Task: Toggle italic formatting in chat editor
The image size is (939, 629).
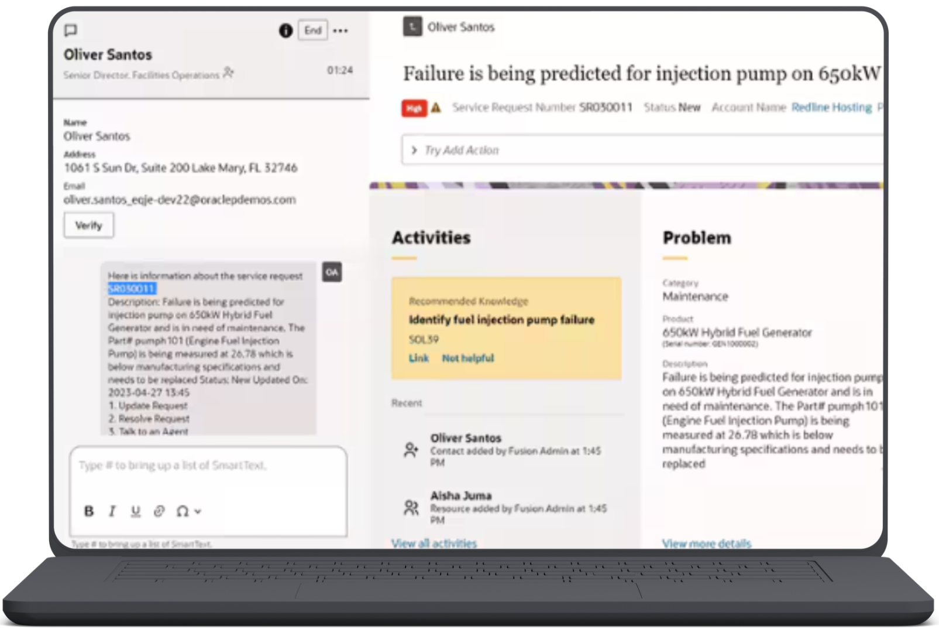Action: [112, 511]
